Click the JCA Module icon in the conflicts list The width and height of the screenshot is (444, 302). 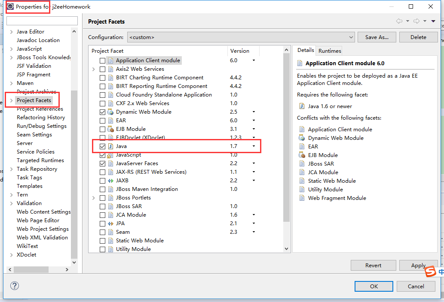[x=302, y=172]
